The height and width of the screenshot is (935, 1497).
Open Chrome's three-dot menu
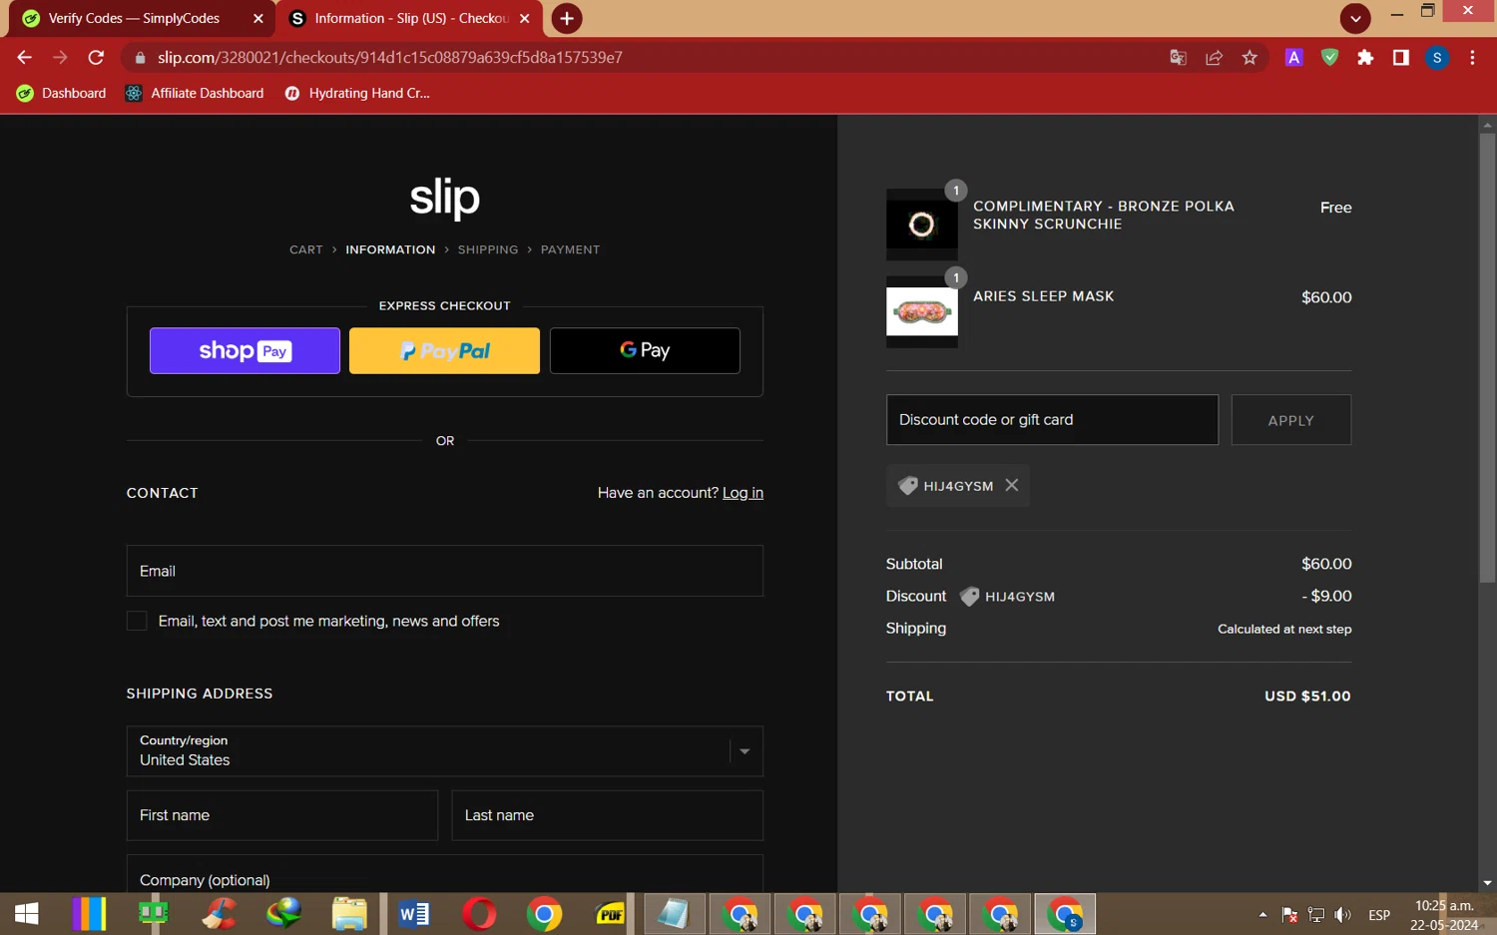(x=1472, y=58)
